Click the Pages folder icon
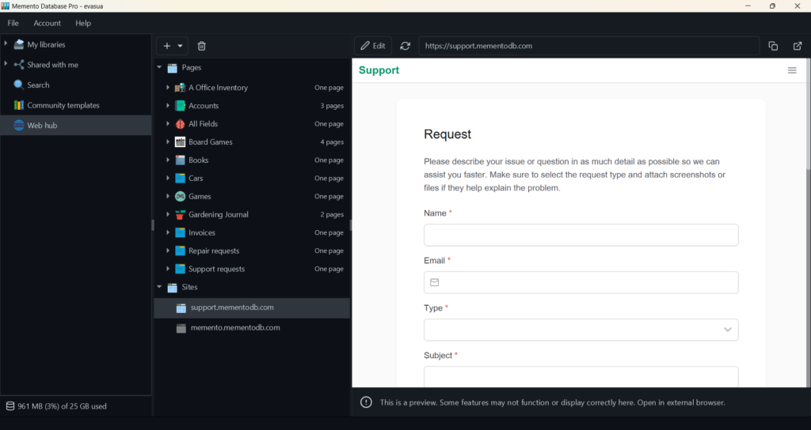Screen dimensions: 811x430 tap(172, 68)
